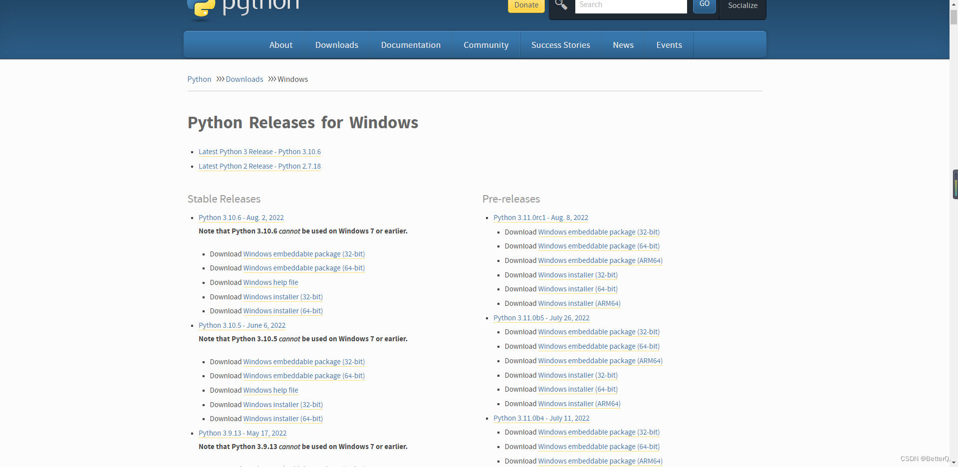Screen dimensions: 958x467
Task: Download Python 3.11.0b5 Windows installer (ARM64)
Action: pos(579,404)
